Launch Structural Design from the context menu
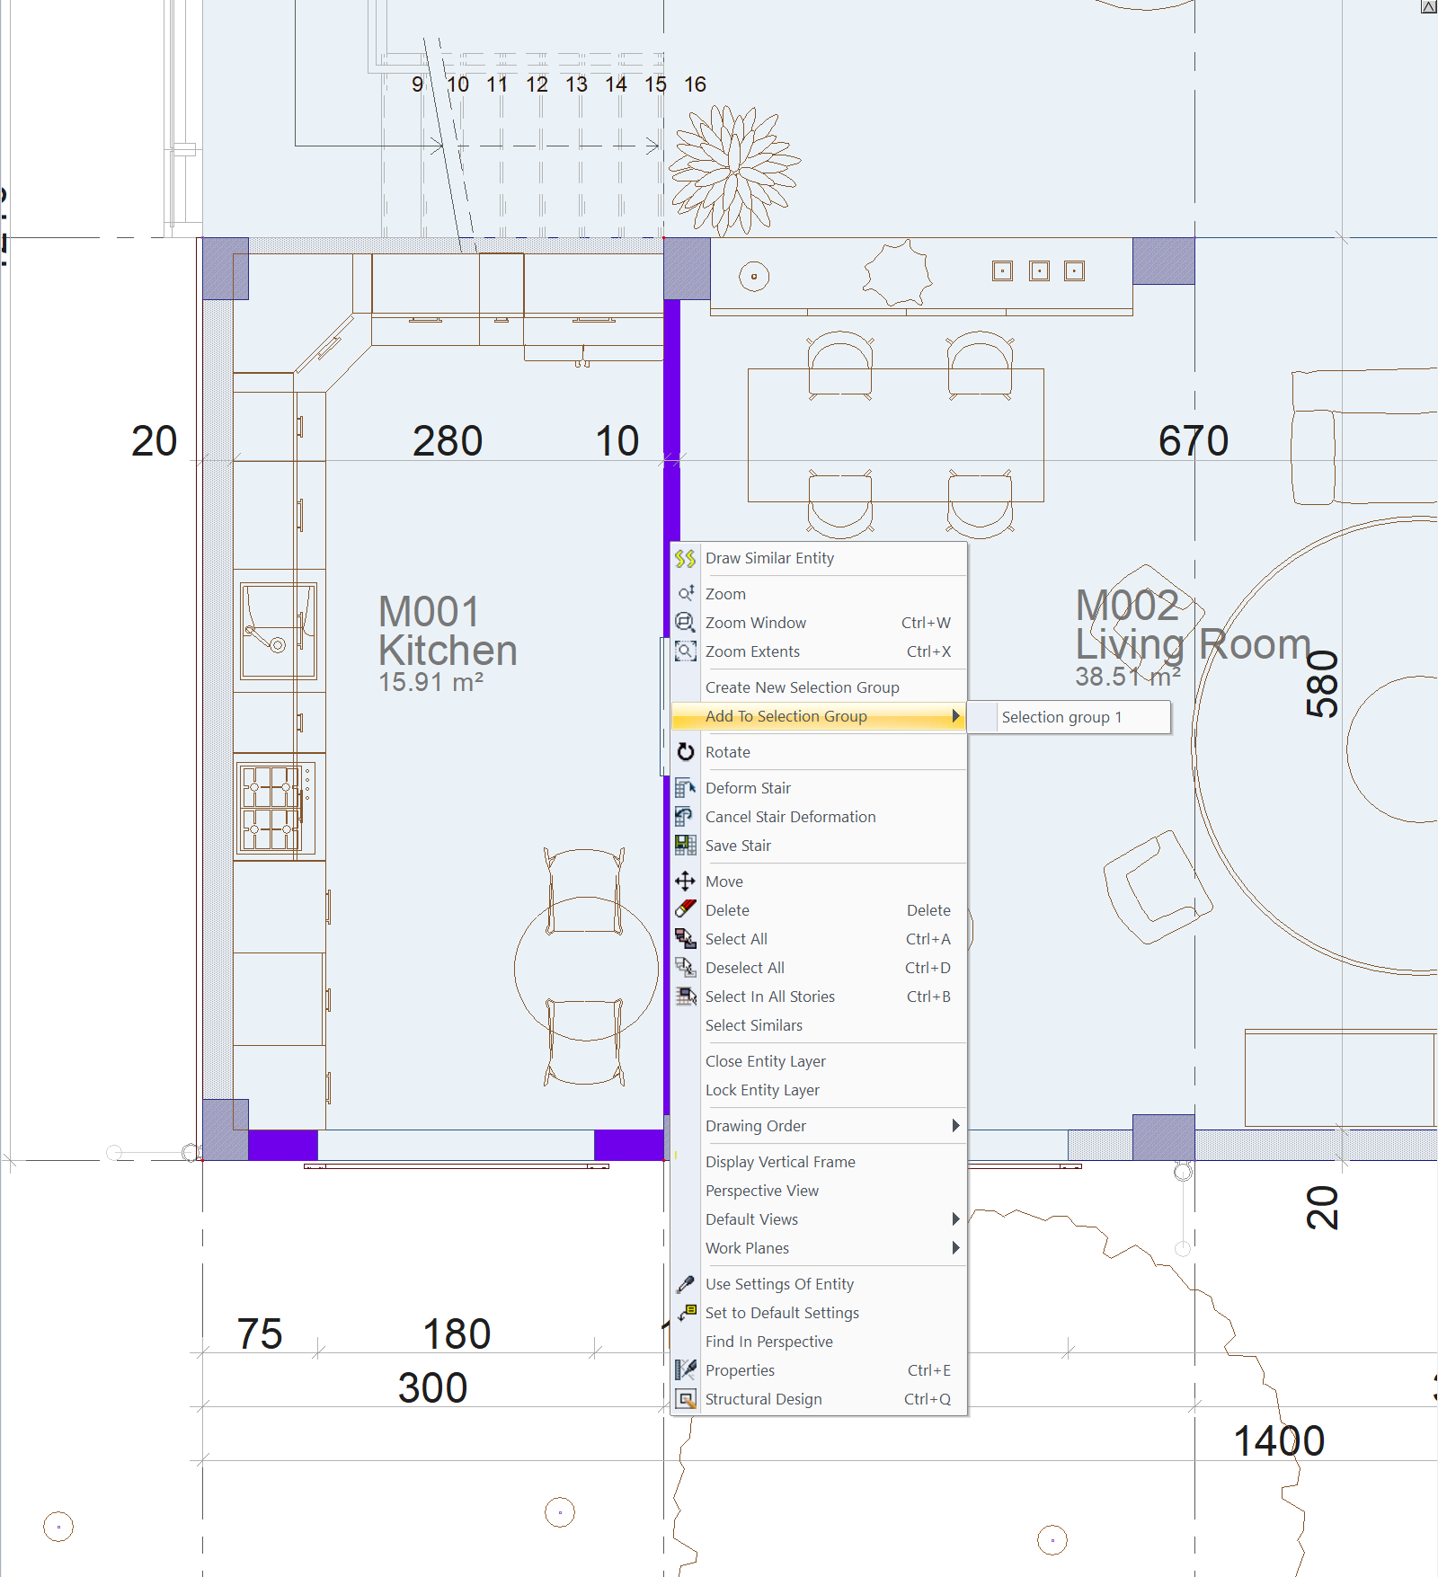 click(x=819, y=1399)
